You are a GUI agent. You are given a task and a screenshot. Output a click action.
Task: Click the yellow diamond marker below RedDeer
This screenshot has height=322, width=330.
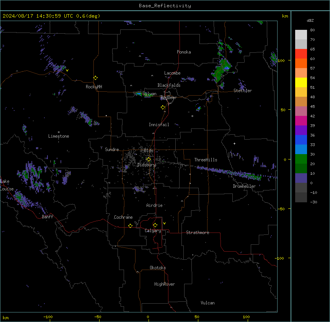point(163,107)
